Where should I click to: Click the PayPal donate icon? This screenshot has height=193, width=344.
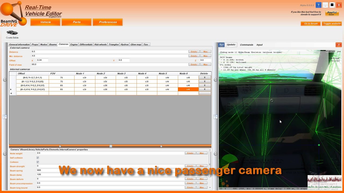coord(332,13)
